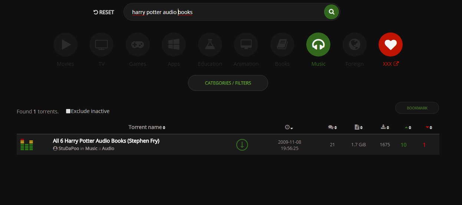Open the Music :: Audio category link

(x=100, y=148)
